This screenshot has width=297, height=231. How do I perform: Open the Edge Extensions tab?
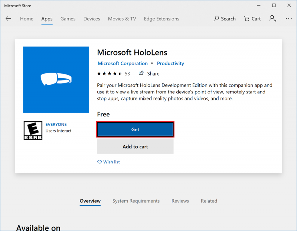161,19
